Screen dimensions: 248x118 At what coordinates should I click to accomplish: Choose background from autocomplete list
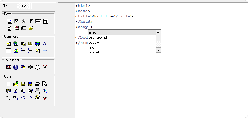(122, 37)
